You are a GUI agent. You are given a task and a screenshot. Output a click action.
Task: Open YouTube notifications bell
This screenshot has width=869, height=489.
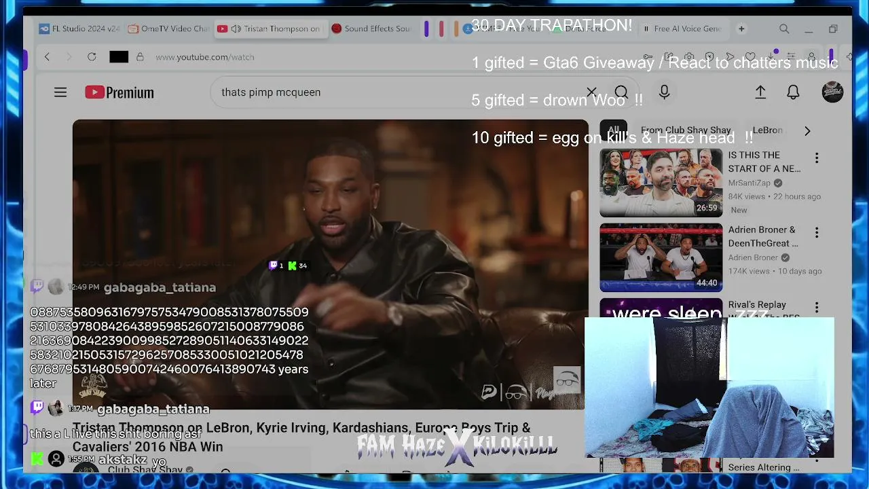(793, 92)
